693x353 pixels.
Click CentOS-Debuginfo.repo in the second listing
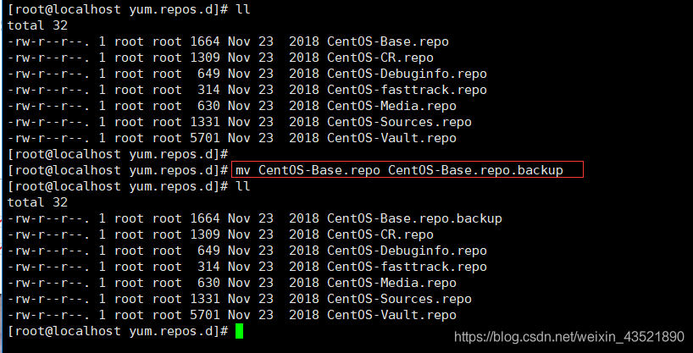(x=407, y=251)
